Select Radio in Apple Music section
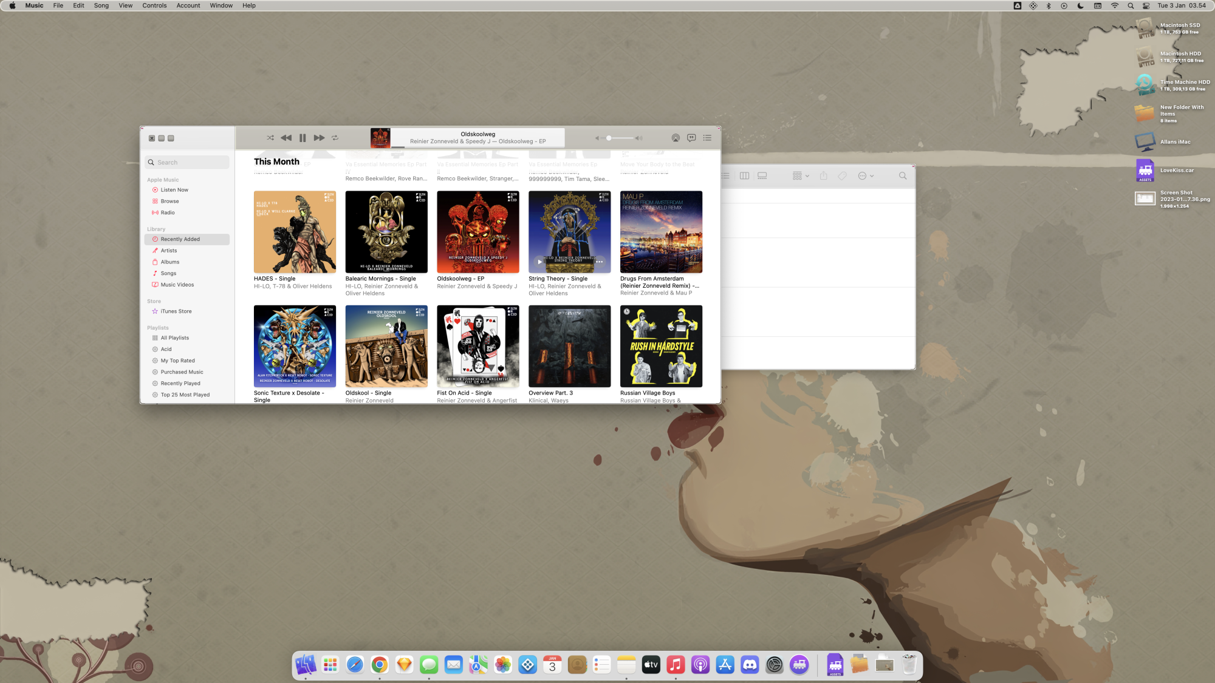The width and height of the screenshot is (1215, 683). tap(168, 212)
